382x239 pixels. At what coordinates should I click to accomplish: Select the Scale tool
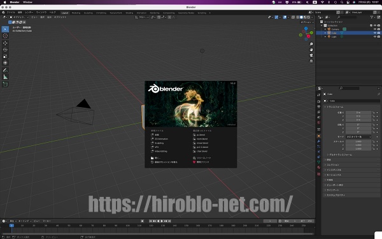[x=5, y=56]
